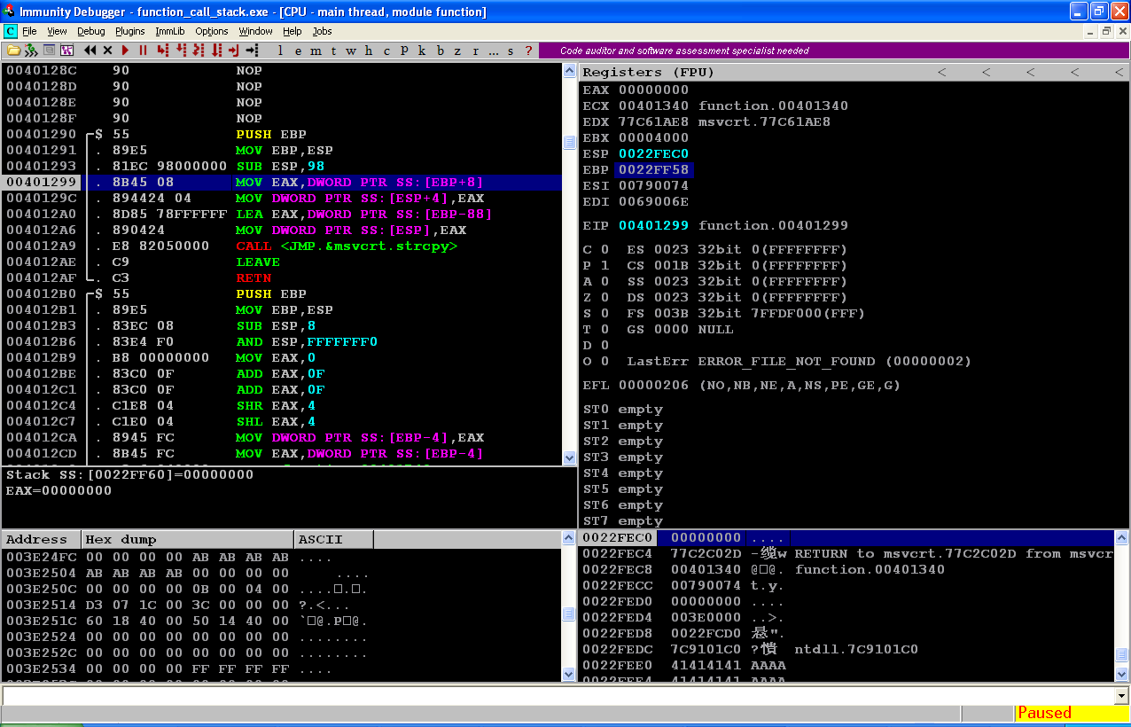Viewport: 1131px width, 727px height.
Task: Show Call stack via 'k' toolbar letter
Action: click(x=422, y=51)
